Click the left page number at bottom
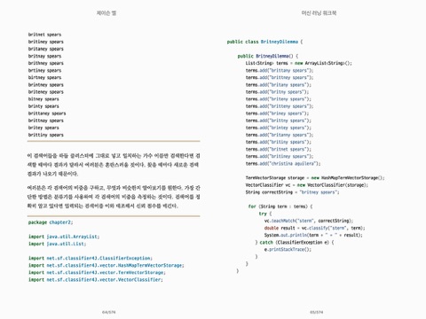 tap(109, 312)
